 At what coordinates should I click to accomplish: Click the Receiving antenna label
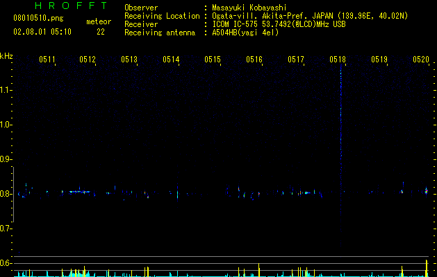[x=160, y=33]
